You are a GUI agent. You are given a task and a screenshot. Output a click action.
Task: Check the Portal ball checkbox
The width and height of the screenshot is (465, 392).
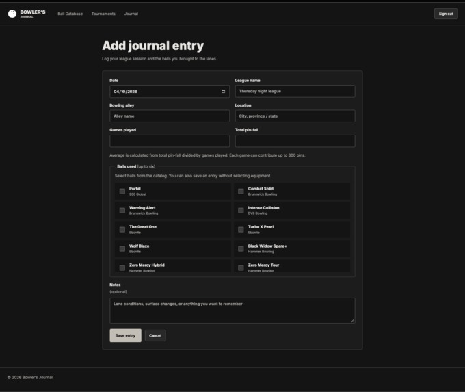point(122,192)
